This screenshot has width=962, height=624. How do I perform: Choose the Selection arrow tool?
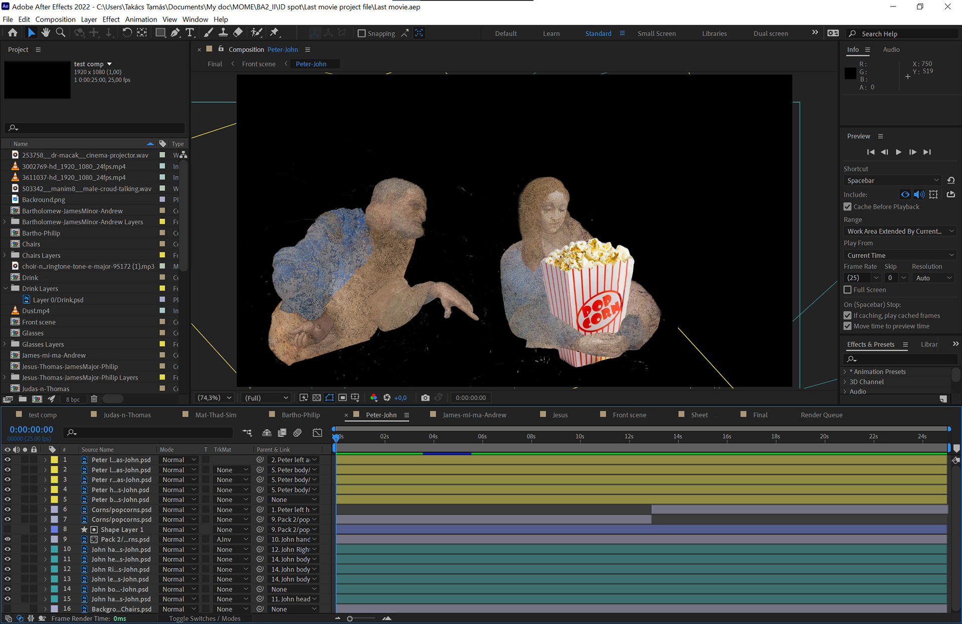pyautogui.click(x=31, y=33)
